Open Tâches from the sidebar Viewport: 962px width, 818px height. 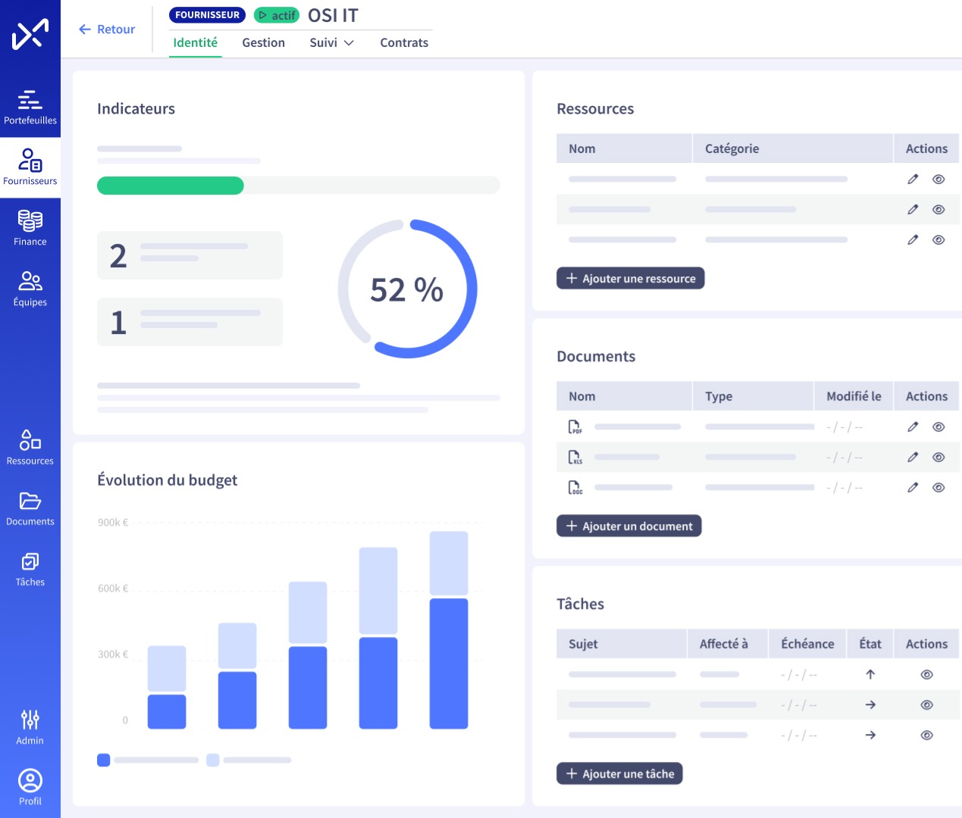click(30, 569)
